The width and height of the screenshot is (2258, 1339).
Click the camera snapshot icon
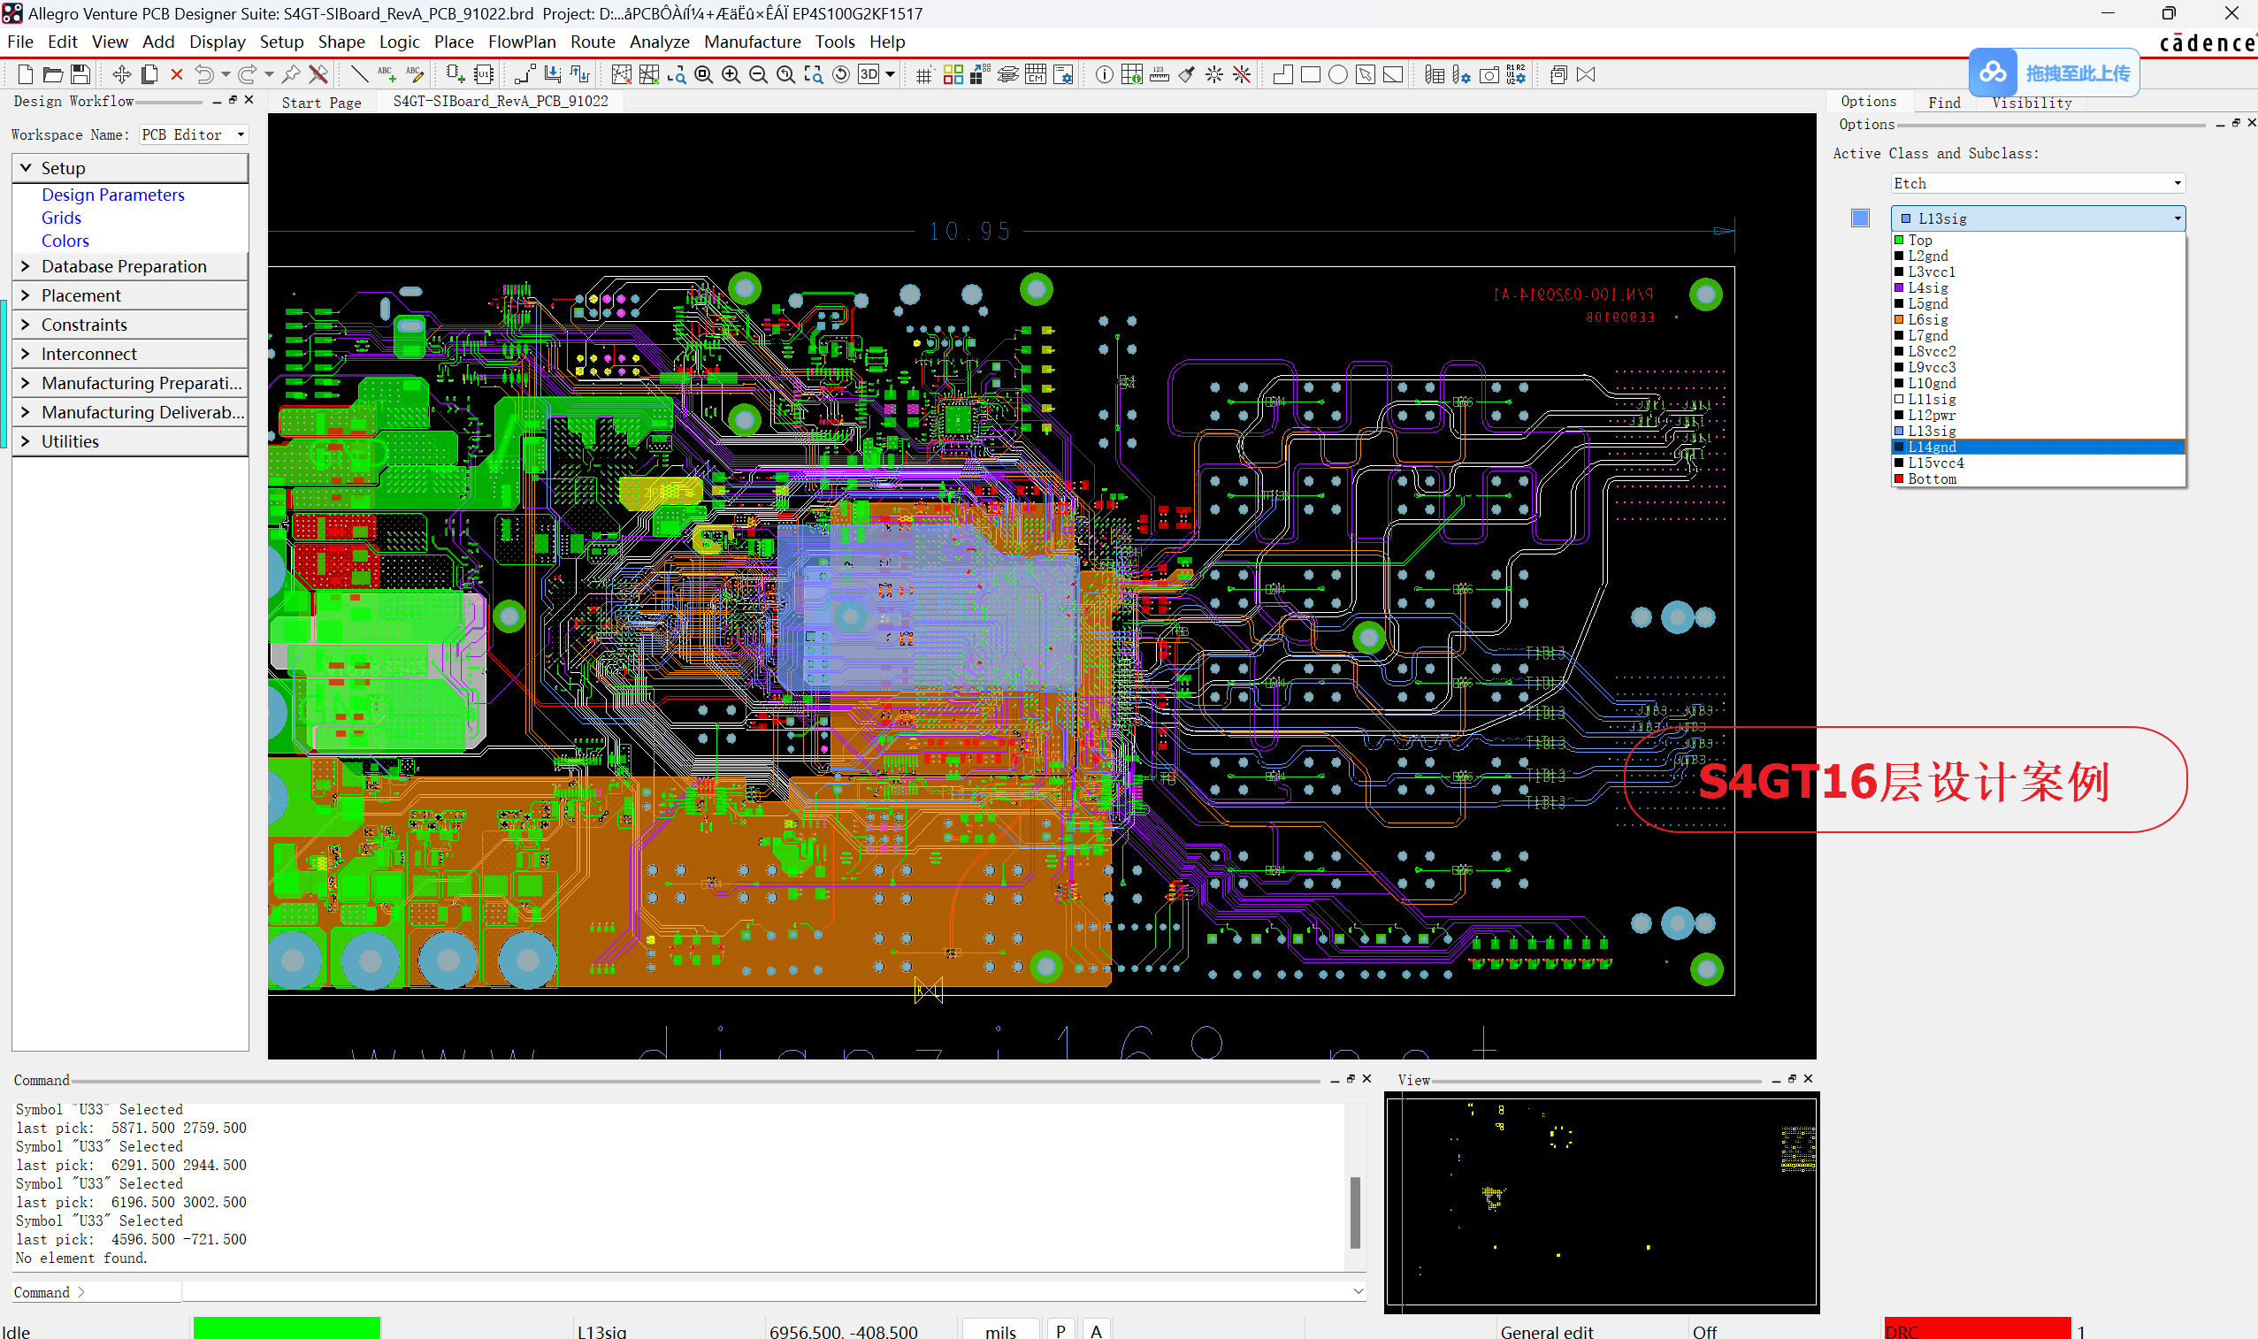coord(1489,75)
